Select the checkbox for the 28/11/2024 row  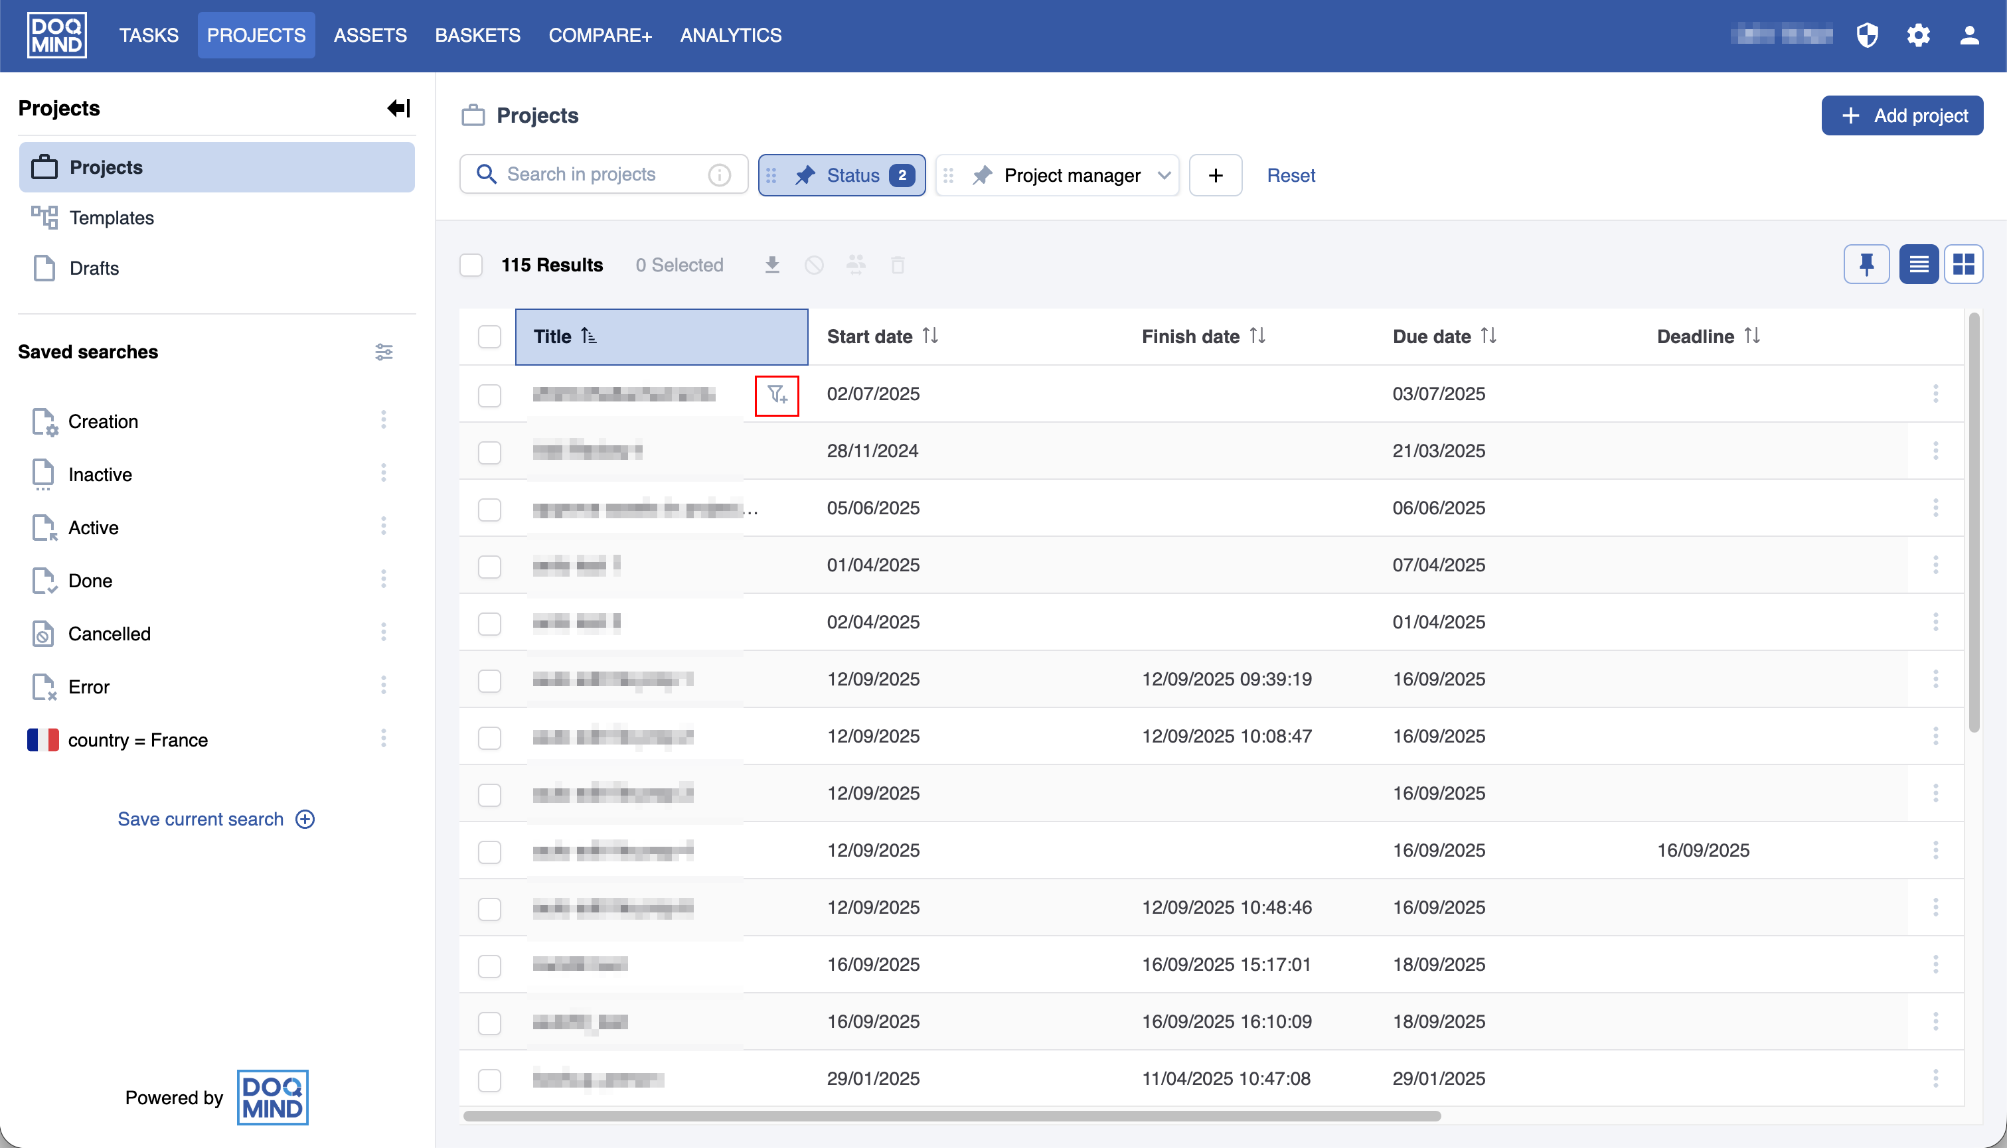[x=490, y=452]
